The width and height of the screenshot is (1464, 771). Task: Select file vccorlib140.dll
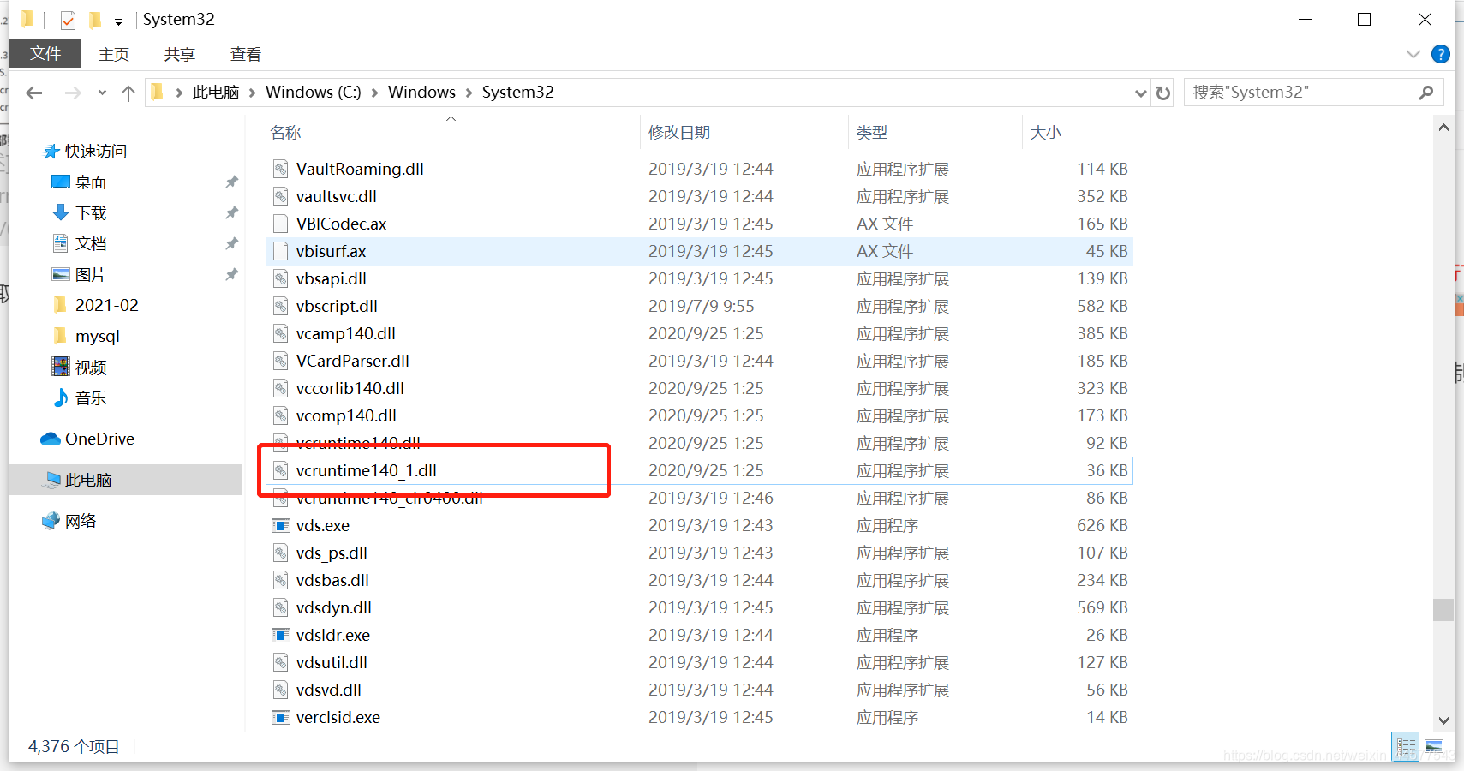coord(350,388)
